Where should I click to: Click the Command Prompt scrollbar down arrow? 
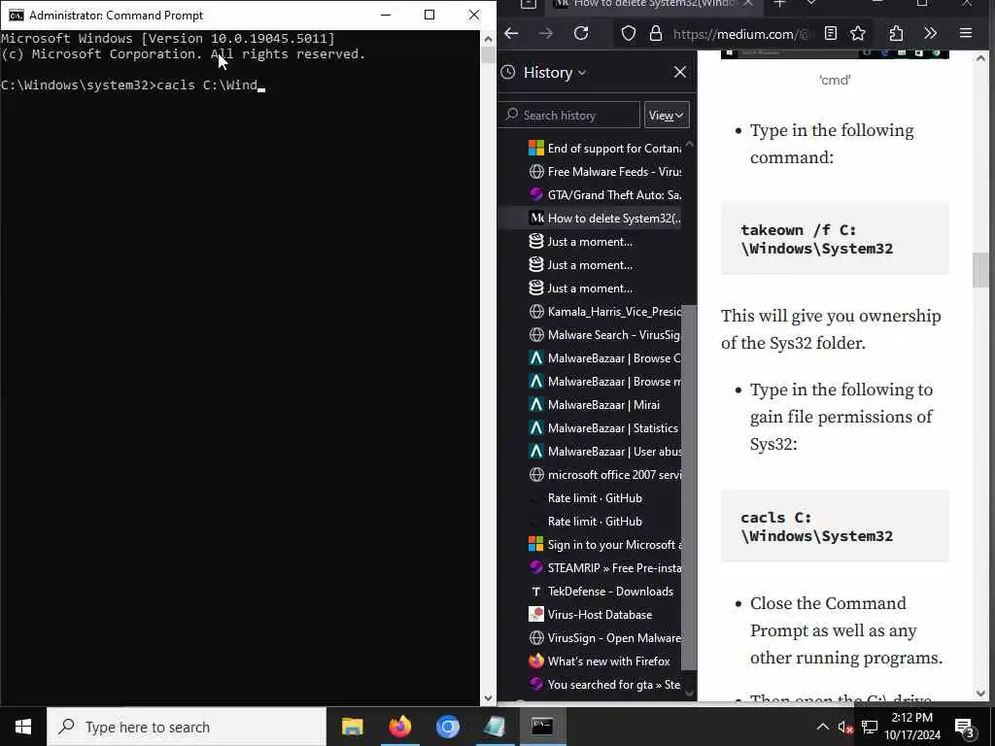point(488,697)
